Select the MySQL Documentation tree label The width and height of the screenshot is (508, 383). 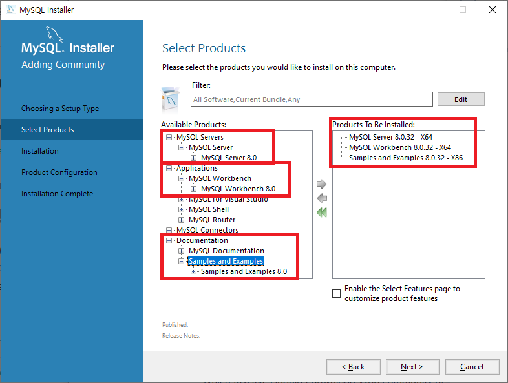click(x=226, y=251)
